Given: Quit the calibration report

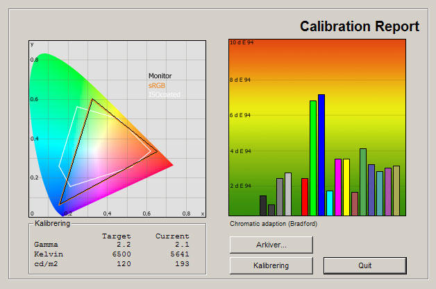Looking at the screenshot, I should click(364, 265).
